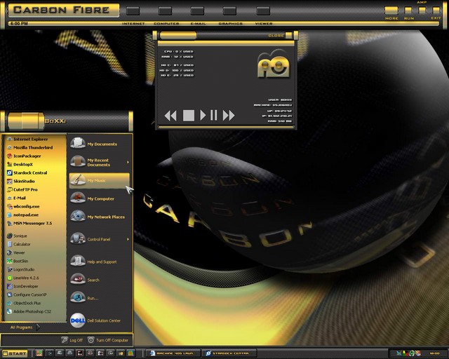Click the Dell Solution Center icon

(x=77, y=320)
